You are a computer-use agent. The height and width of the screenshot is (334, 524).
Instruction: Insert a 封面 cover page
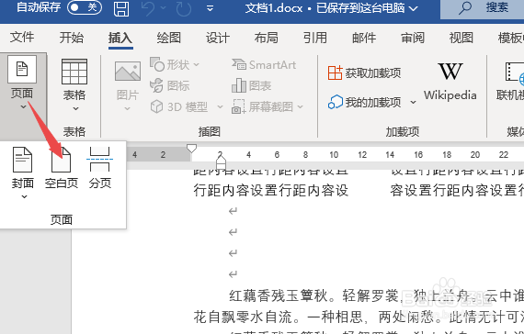point(23,168)
